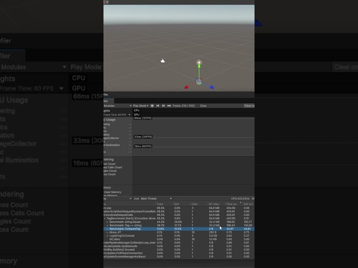Click the CPU highlights label

click(136, 111)
